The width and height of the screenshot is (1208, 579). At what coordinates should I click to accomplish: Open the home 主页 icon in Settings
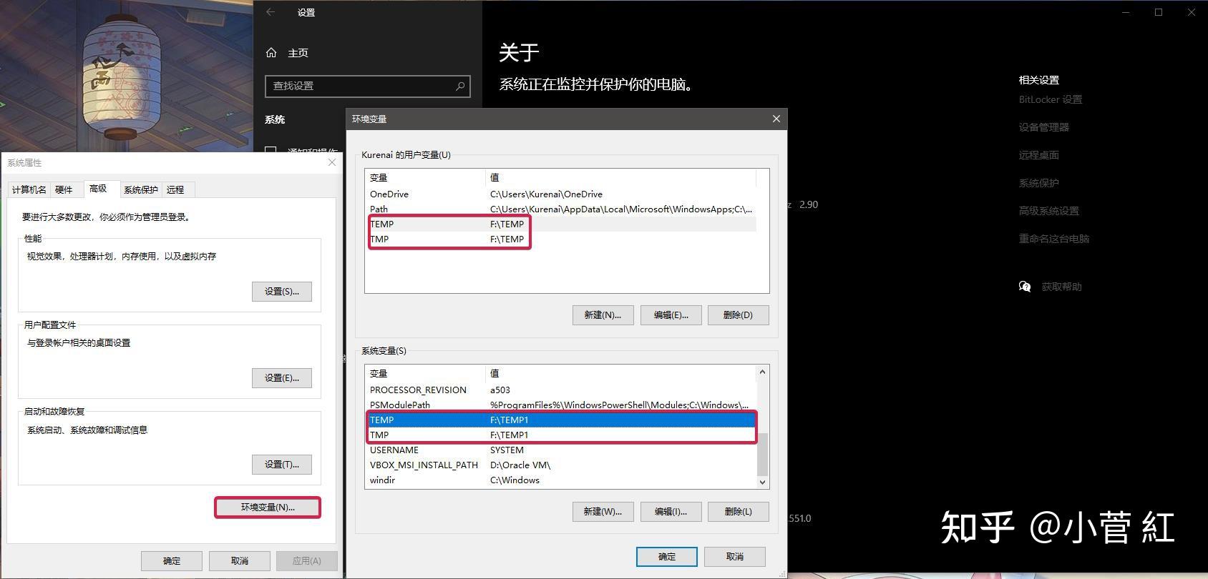[271, 52]
